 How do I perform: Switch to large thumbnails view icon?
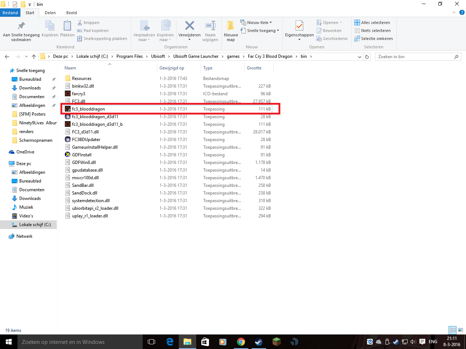(x=461, y=330)
